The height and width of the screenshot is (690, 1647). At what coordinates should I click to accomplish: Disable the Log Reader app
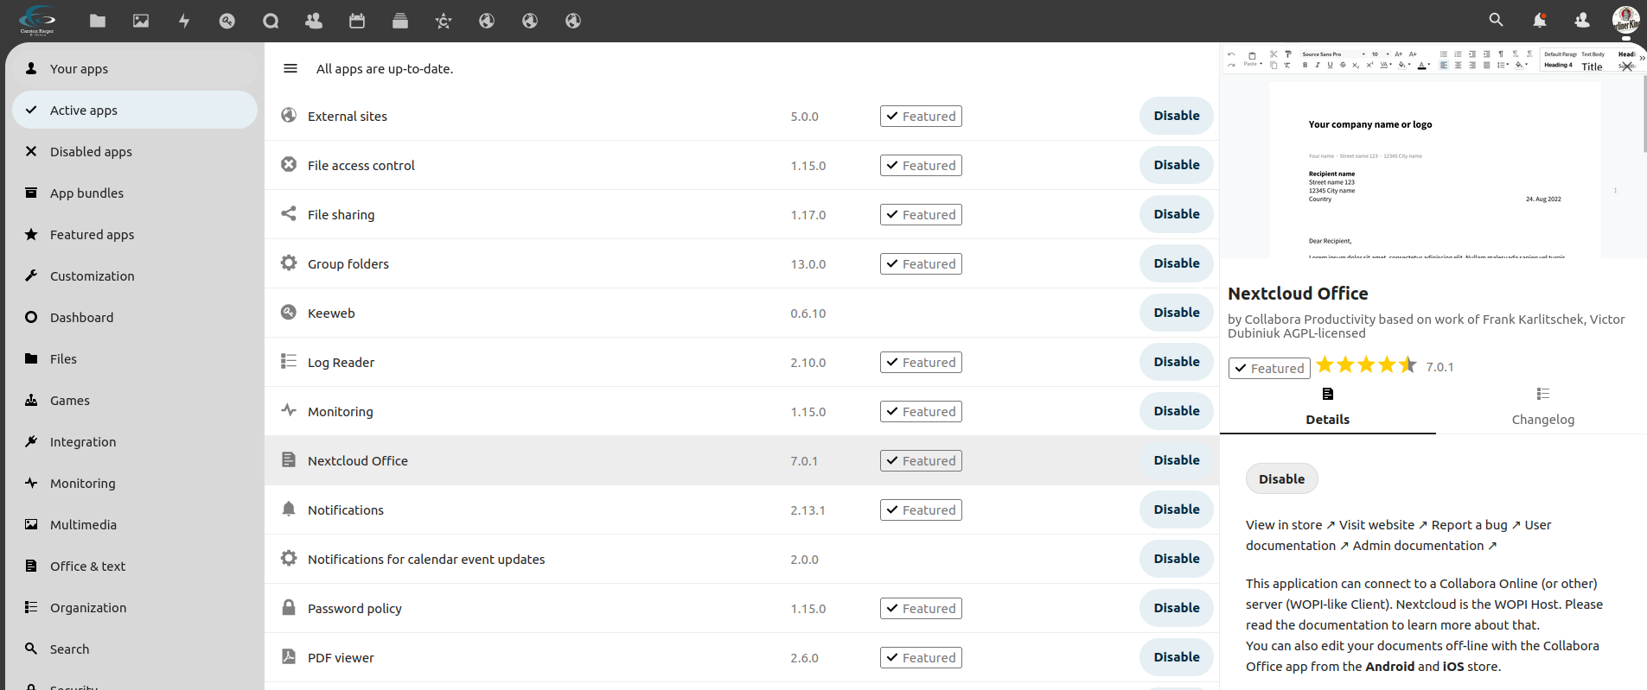(1176, 362)
